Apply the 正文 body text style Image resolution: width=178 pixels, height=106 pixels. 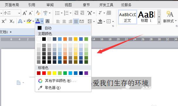tap(127, 17)
